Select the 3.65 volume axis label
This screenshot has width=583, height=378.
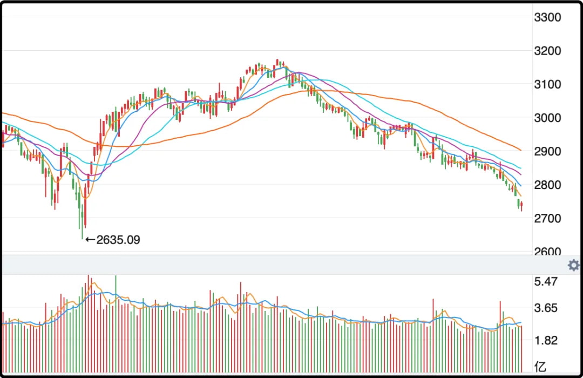pos(546,308)
